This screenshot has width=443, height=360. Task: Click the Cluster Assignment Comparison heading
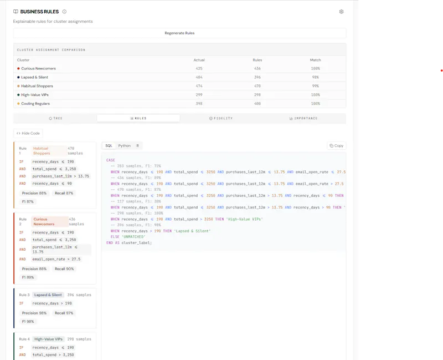(x=51, y=50)
